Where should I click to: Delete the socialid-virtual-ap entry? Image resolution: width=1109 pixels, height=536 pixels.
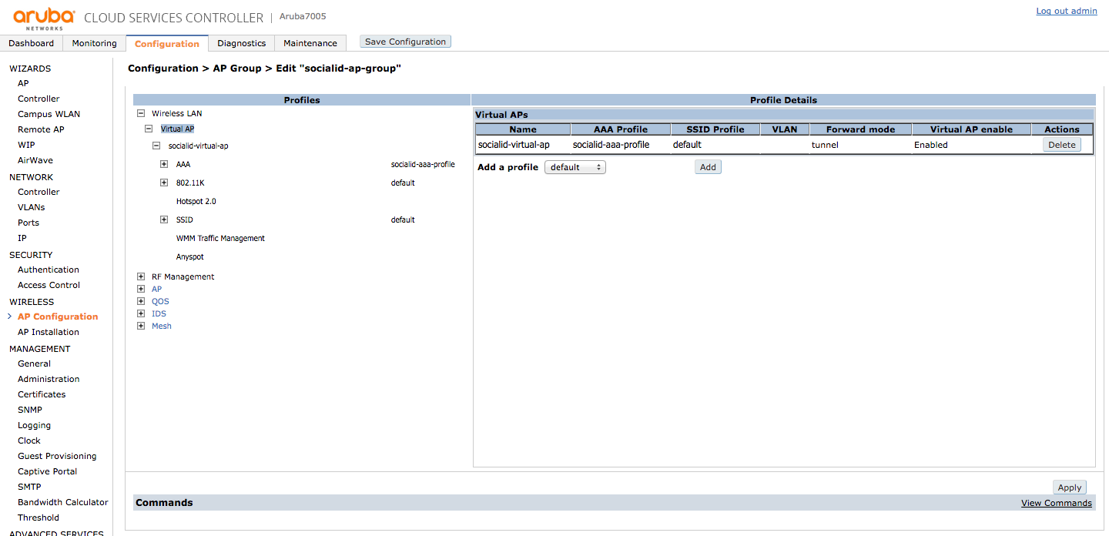pyautogui.click(x=1061, y=145)
